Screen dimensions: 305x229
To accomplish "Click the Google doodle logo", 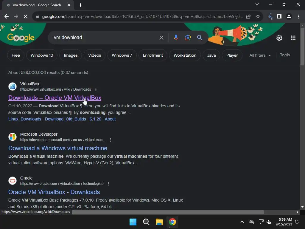I will [21, 38].
